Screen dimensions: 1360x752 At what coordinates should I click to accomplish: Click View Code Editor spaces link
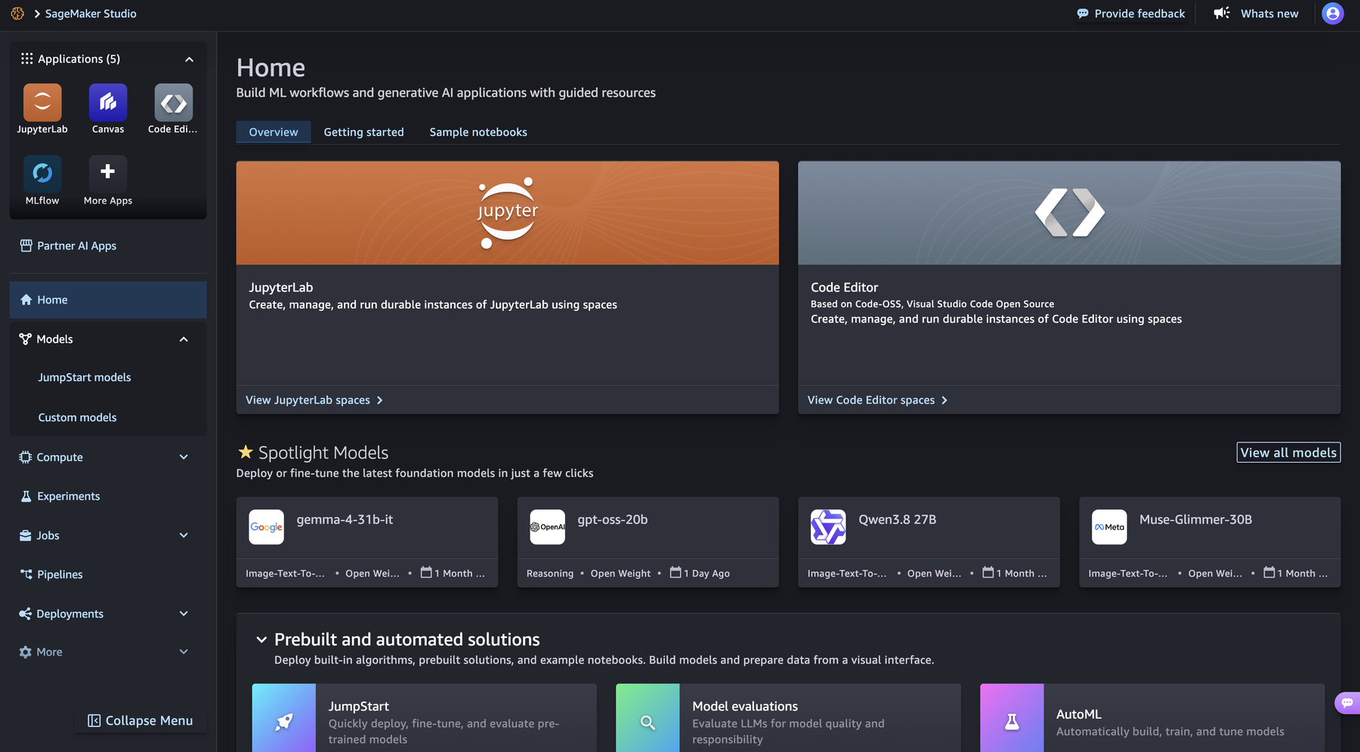(x=877, y=400)
